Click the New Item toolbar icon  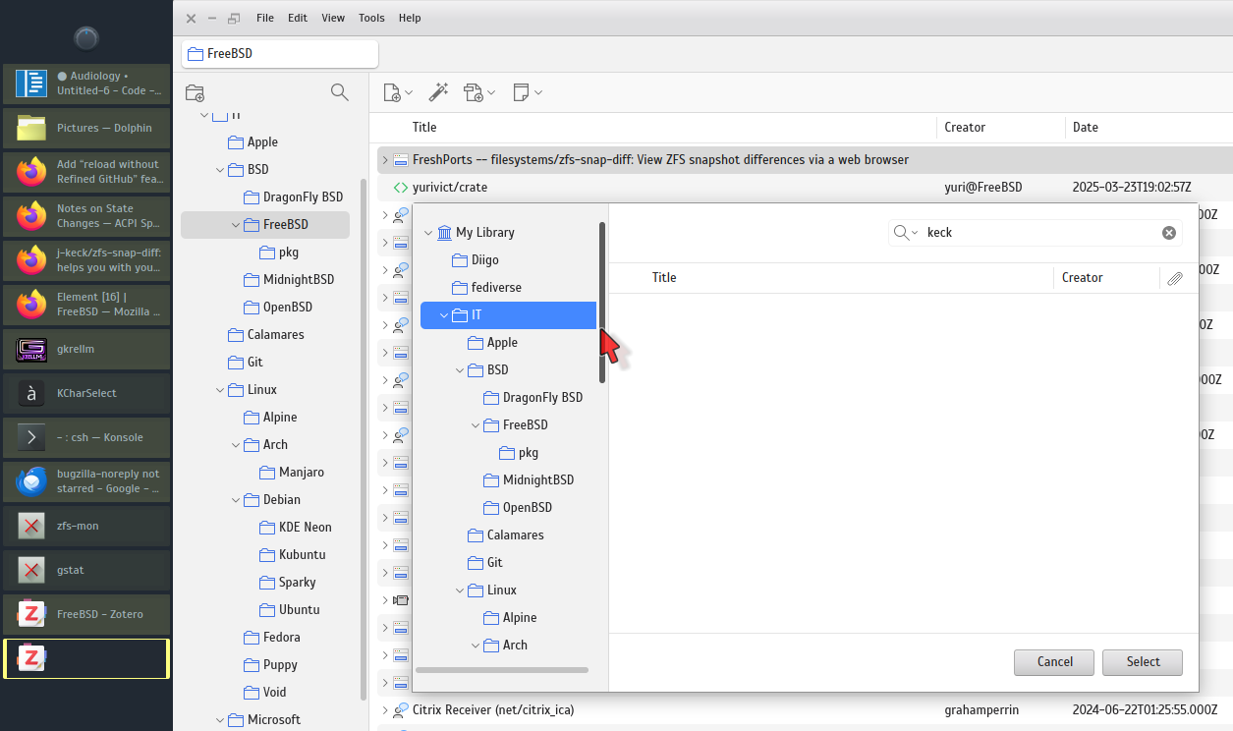point(392,92)
